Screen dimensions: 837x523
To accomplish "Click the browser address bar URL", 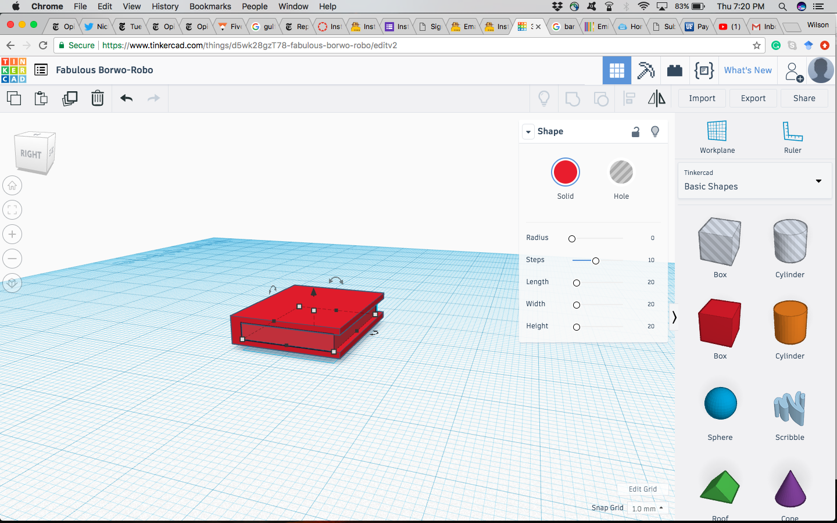I will pos(250,45).
